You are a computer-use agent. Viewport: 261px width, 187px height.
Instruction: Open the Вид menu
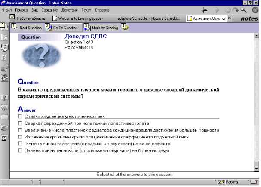[x=34, y=10]
